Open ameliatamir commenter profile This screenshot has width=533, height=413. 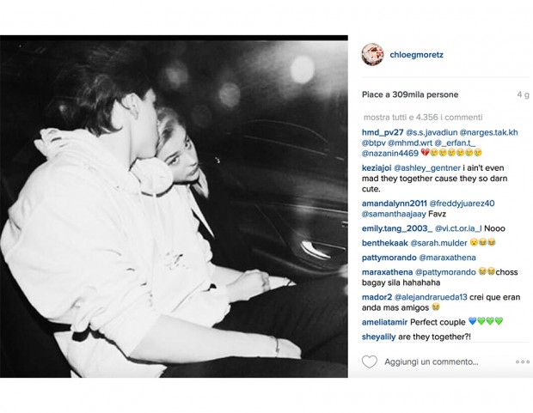pos(384,322)
